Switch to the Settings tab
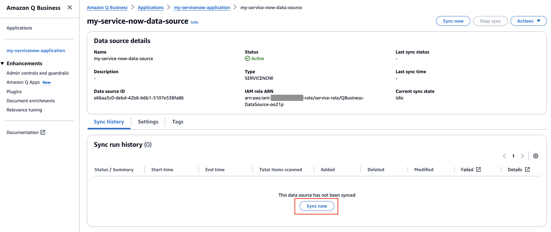This screenshot has width=551, height=232. click(x=148, y=122)
